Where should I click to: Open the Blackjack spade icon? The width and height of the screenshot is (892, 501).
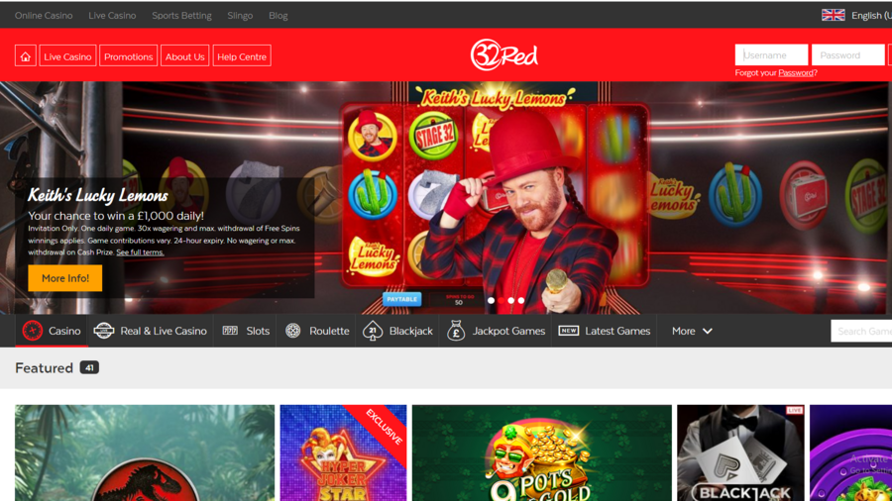373,331
